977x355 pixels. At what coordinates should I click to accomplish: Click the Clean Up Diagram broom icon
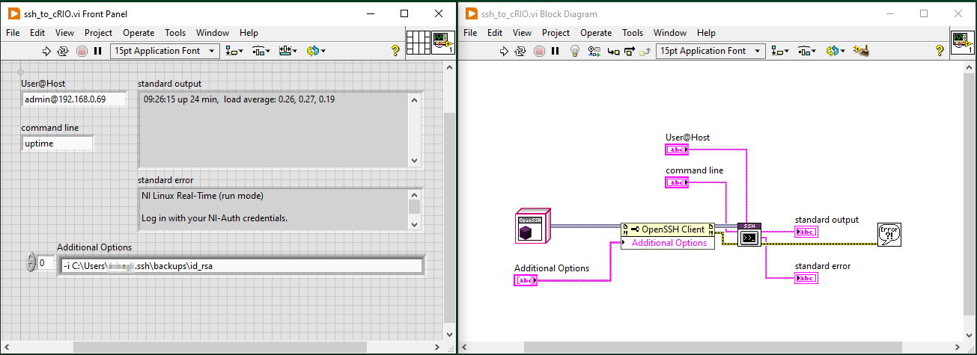[862, 51]
